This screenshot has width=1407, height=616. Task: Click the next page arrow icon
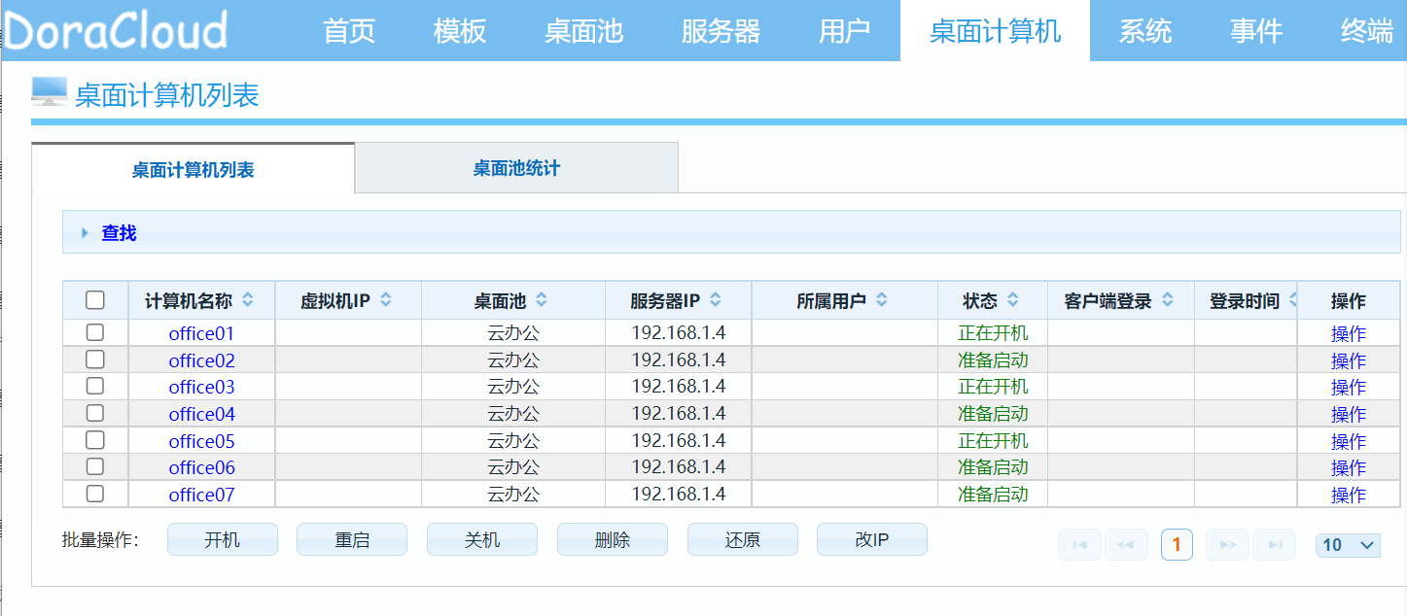click(x=1227, y=544)
